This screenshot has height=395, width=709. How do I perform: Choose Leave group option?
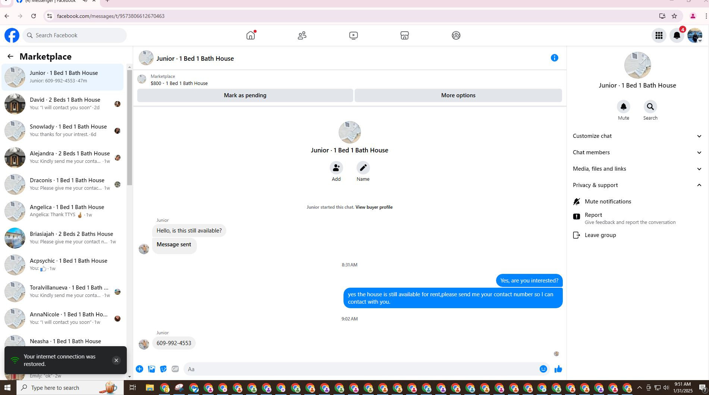tap(638, 235)
